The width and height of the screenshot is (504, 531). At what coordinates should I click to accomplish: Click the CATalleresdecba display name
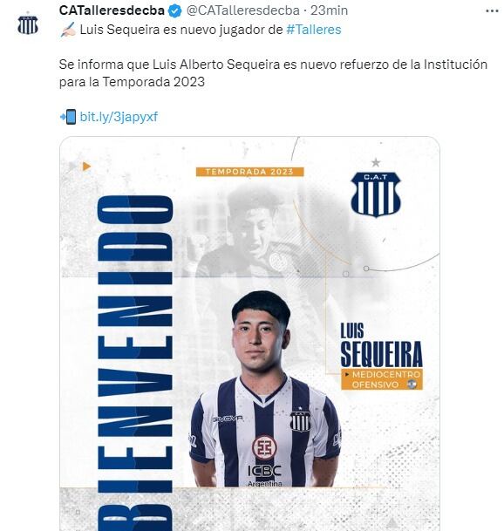[112, 10]
